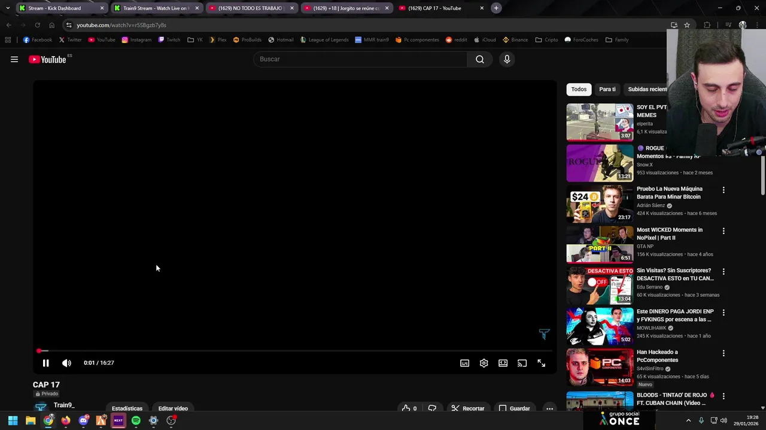Open options for BLOODS TINTAO' DE ROJO video

(x=724, y=396)
